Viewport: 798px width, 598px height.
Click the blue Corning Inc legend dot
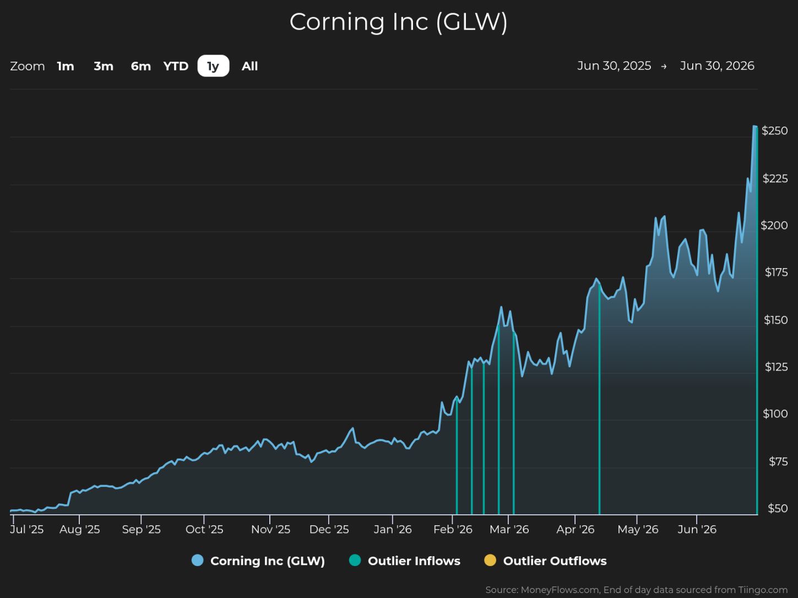coord(197,561)
